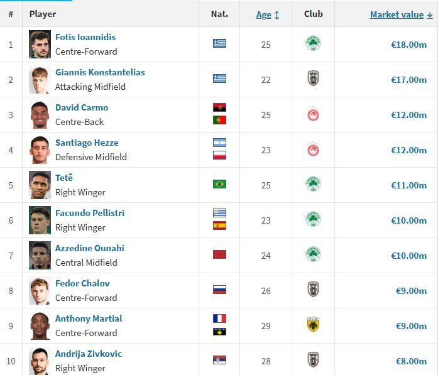Click AEK Athens crest beside Anthony Martial
This screenshot has width=438, height=375.
[313, 325]
